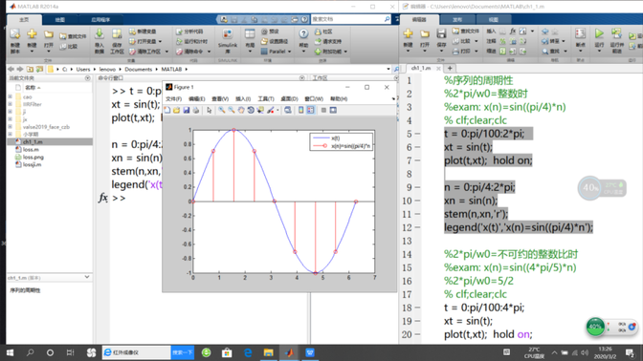Open the Parallel dropdown menu
Image resolution: width=643 pixels, height=361 pixels.
coord(290,52)
